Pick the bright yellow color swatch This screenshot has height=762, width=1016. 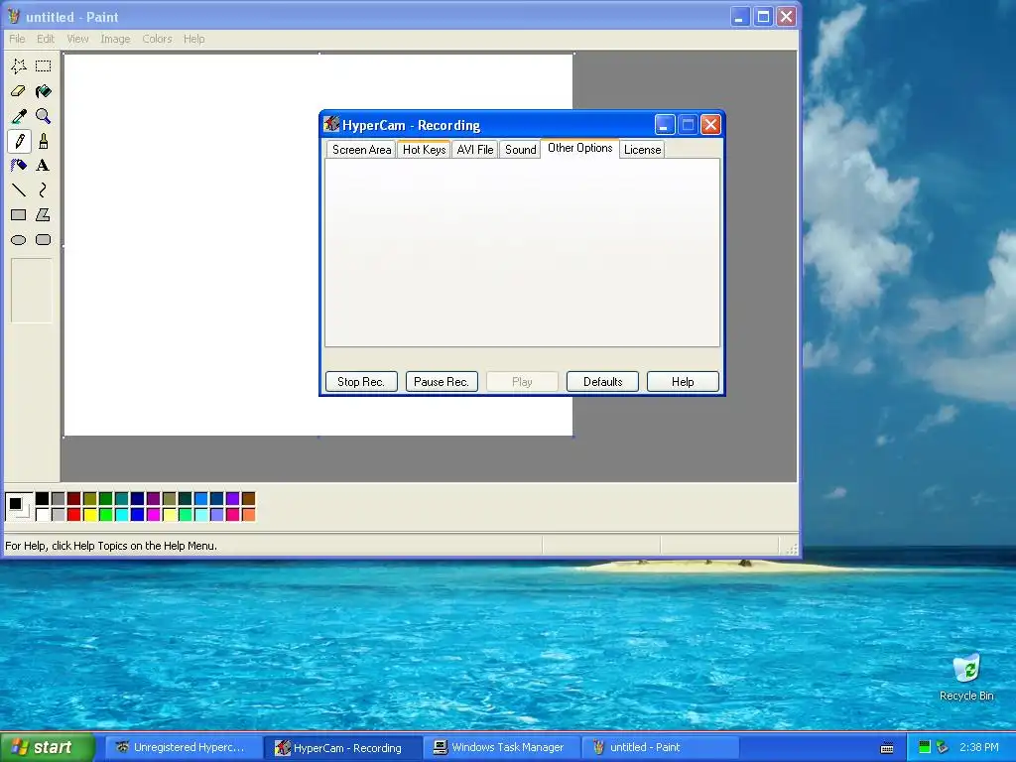(x=90, y=515)
